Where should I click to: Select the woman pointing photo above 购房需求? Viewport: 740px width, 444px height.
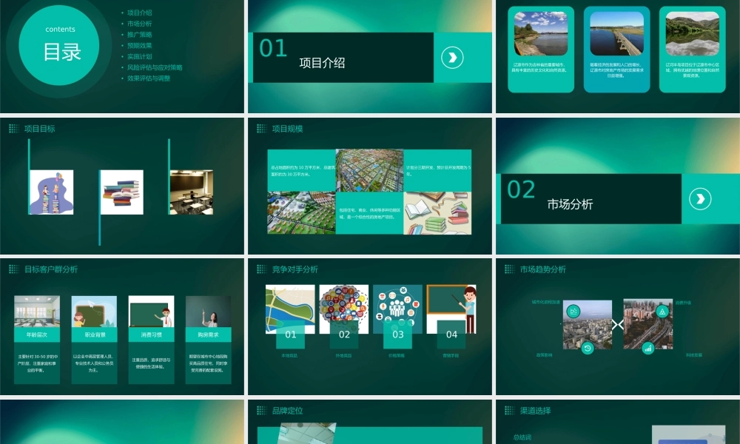[208, 312]
